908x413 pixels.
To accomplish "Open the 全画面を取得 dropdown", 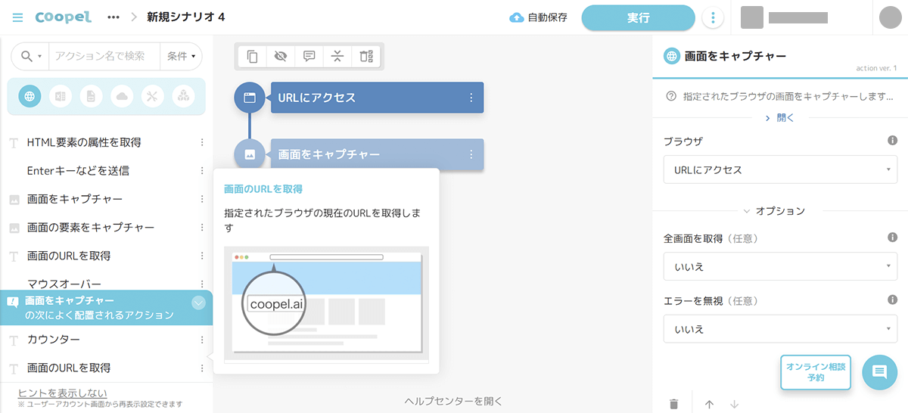I will (x=780, y=266).
